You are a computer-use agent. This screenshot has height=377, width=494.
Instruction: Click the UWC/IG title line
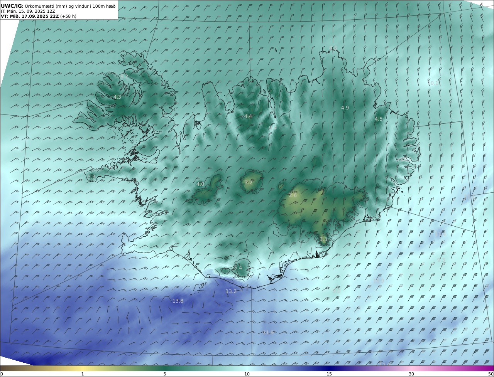(x=58, y=6)
